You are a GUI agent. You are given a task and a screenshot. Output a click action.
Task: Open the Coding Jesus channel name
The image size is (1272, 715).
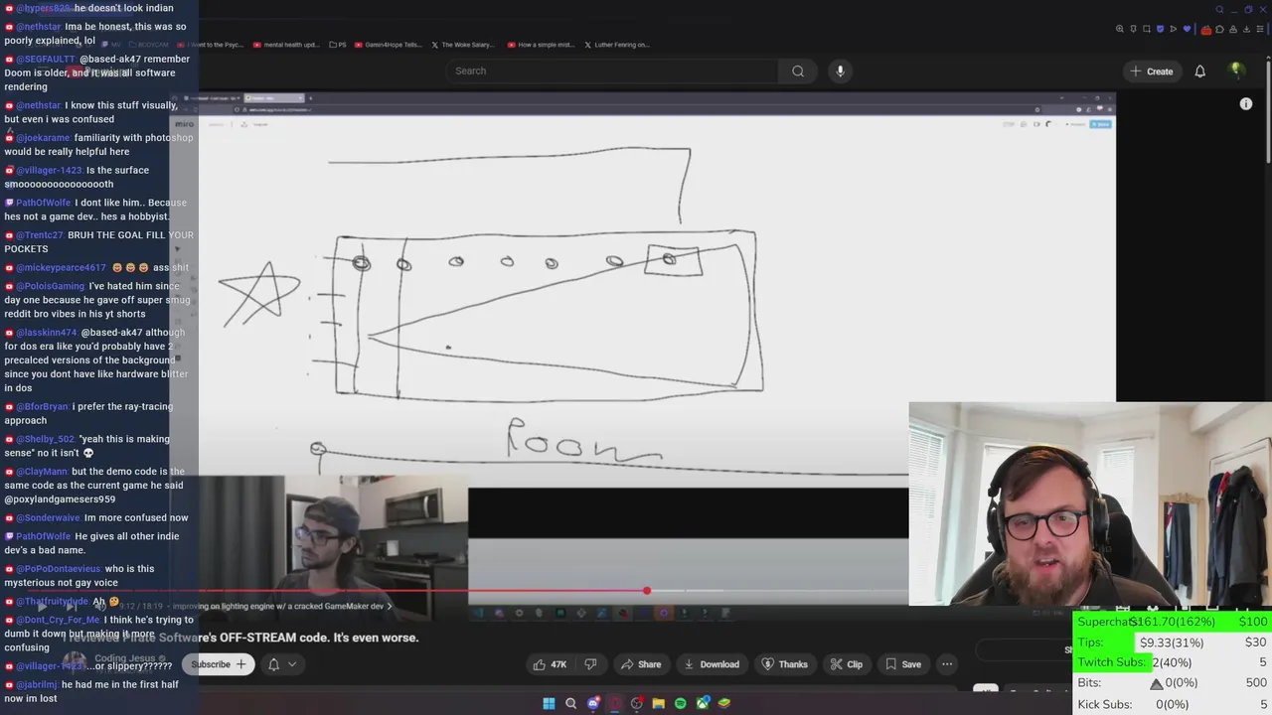tap(124, 658)
